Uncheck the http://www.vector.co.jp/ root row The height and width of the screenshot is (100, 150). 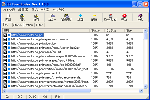coord(5,35)
